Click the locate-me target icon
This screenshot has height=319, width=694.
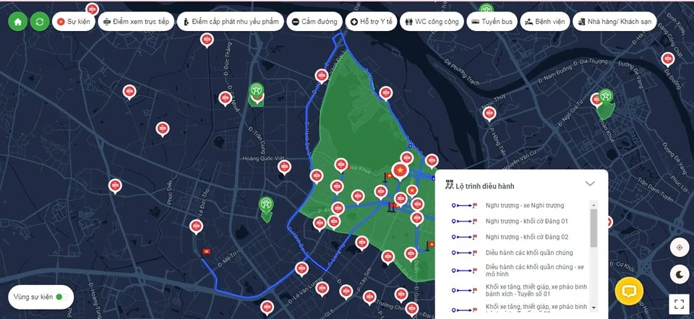tap(680, 247)
